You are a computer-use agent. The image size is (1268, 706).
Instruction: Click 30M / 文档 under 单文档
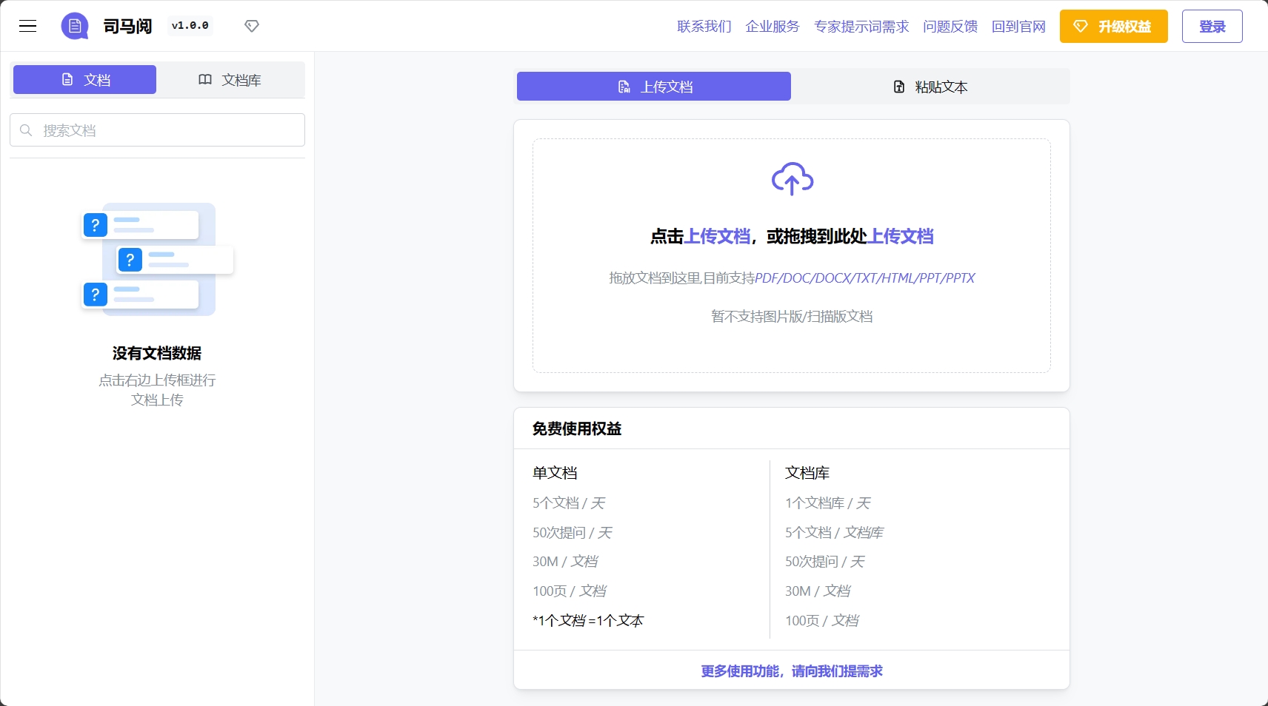coord(565,562)
